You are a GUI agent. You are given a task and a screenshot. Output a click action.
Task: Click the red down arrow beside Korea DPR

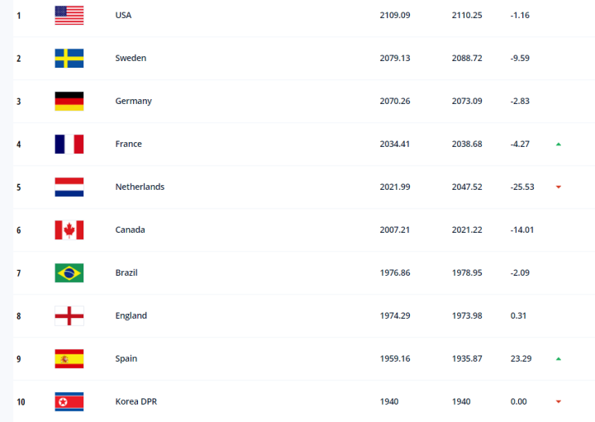pyautogui.click(x=559, y=402)
